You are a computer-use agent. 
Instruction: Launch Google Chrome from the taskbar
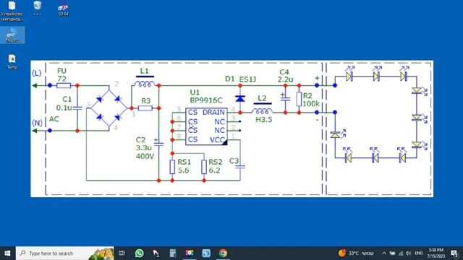click(x=223, y=253)
